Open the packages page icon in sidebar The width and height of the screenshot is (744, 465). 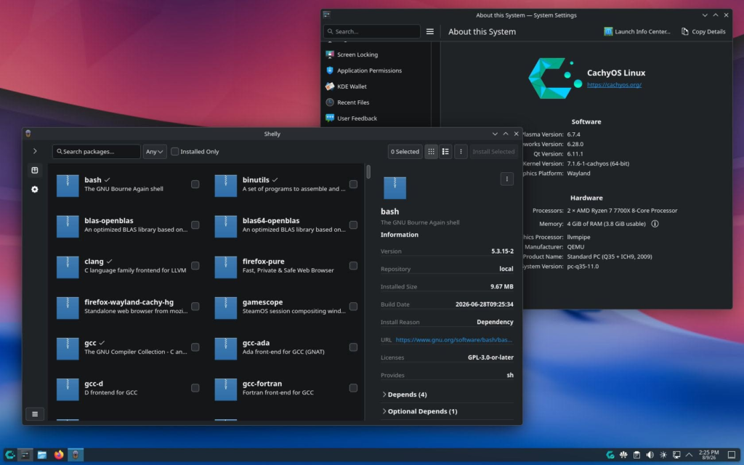35,170
